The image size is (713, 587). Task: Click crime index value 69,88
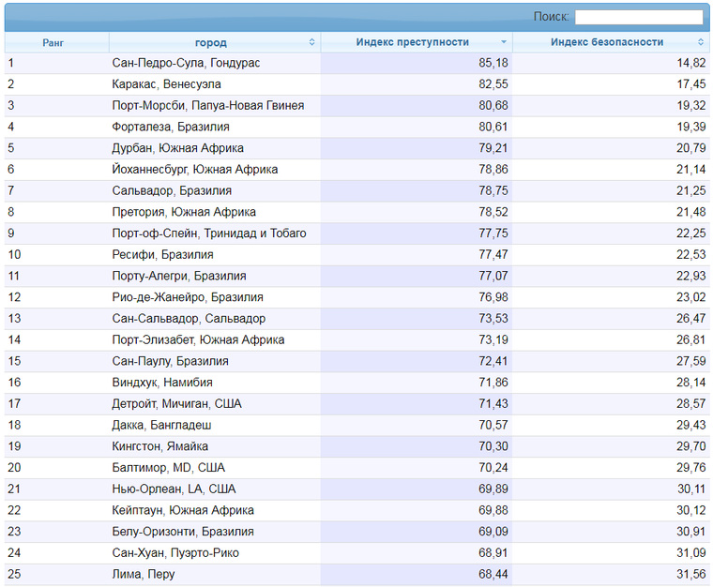(x=493, y=511)
